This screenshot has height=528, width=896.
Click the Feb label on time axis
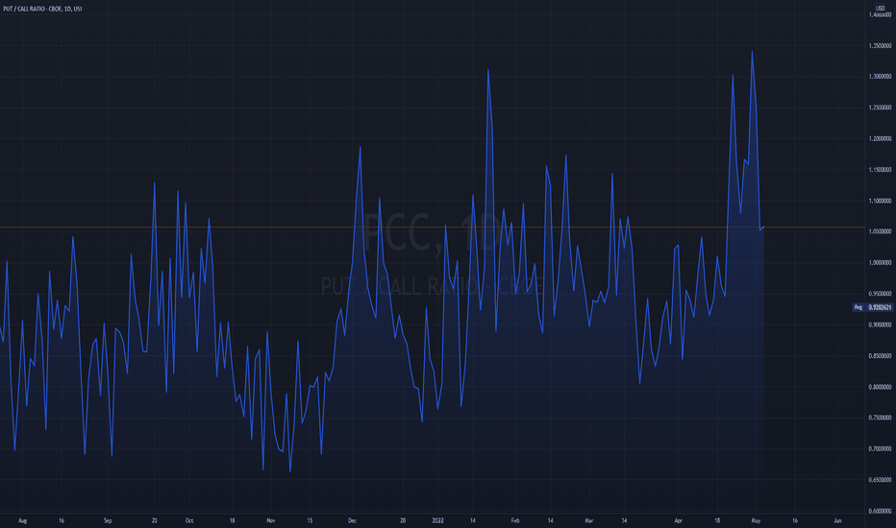[515, 520]
